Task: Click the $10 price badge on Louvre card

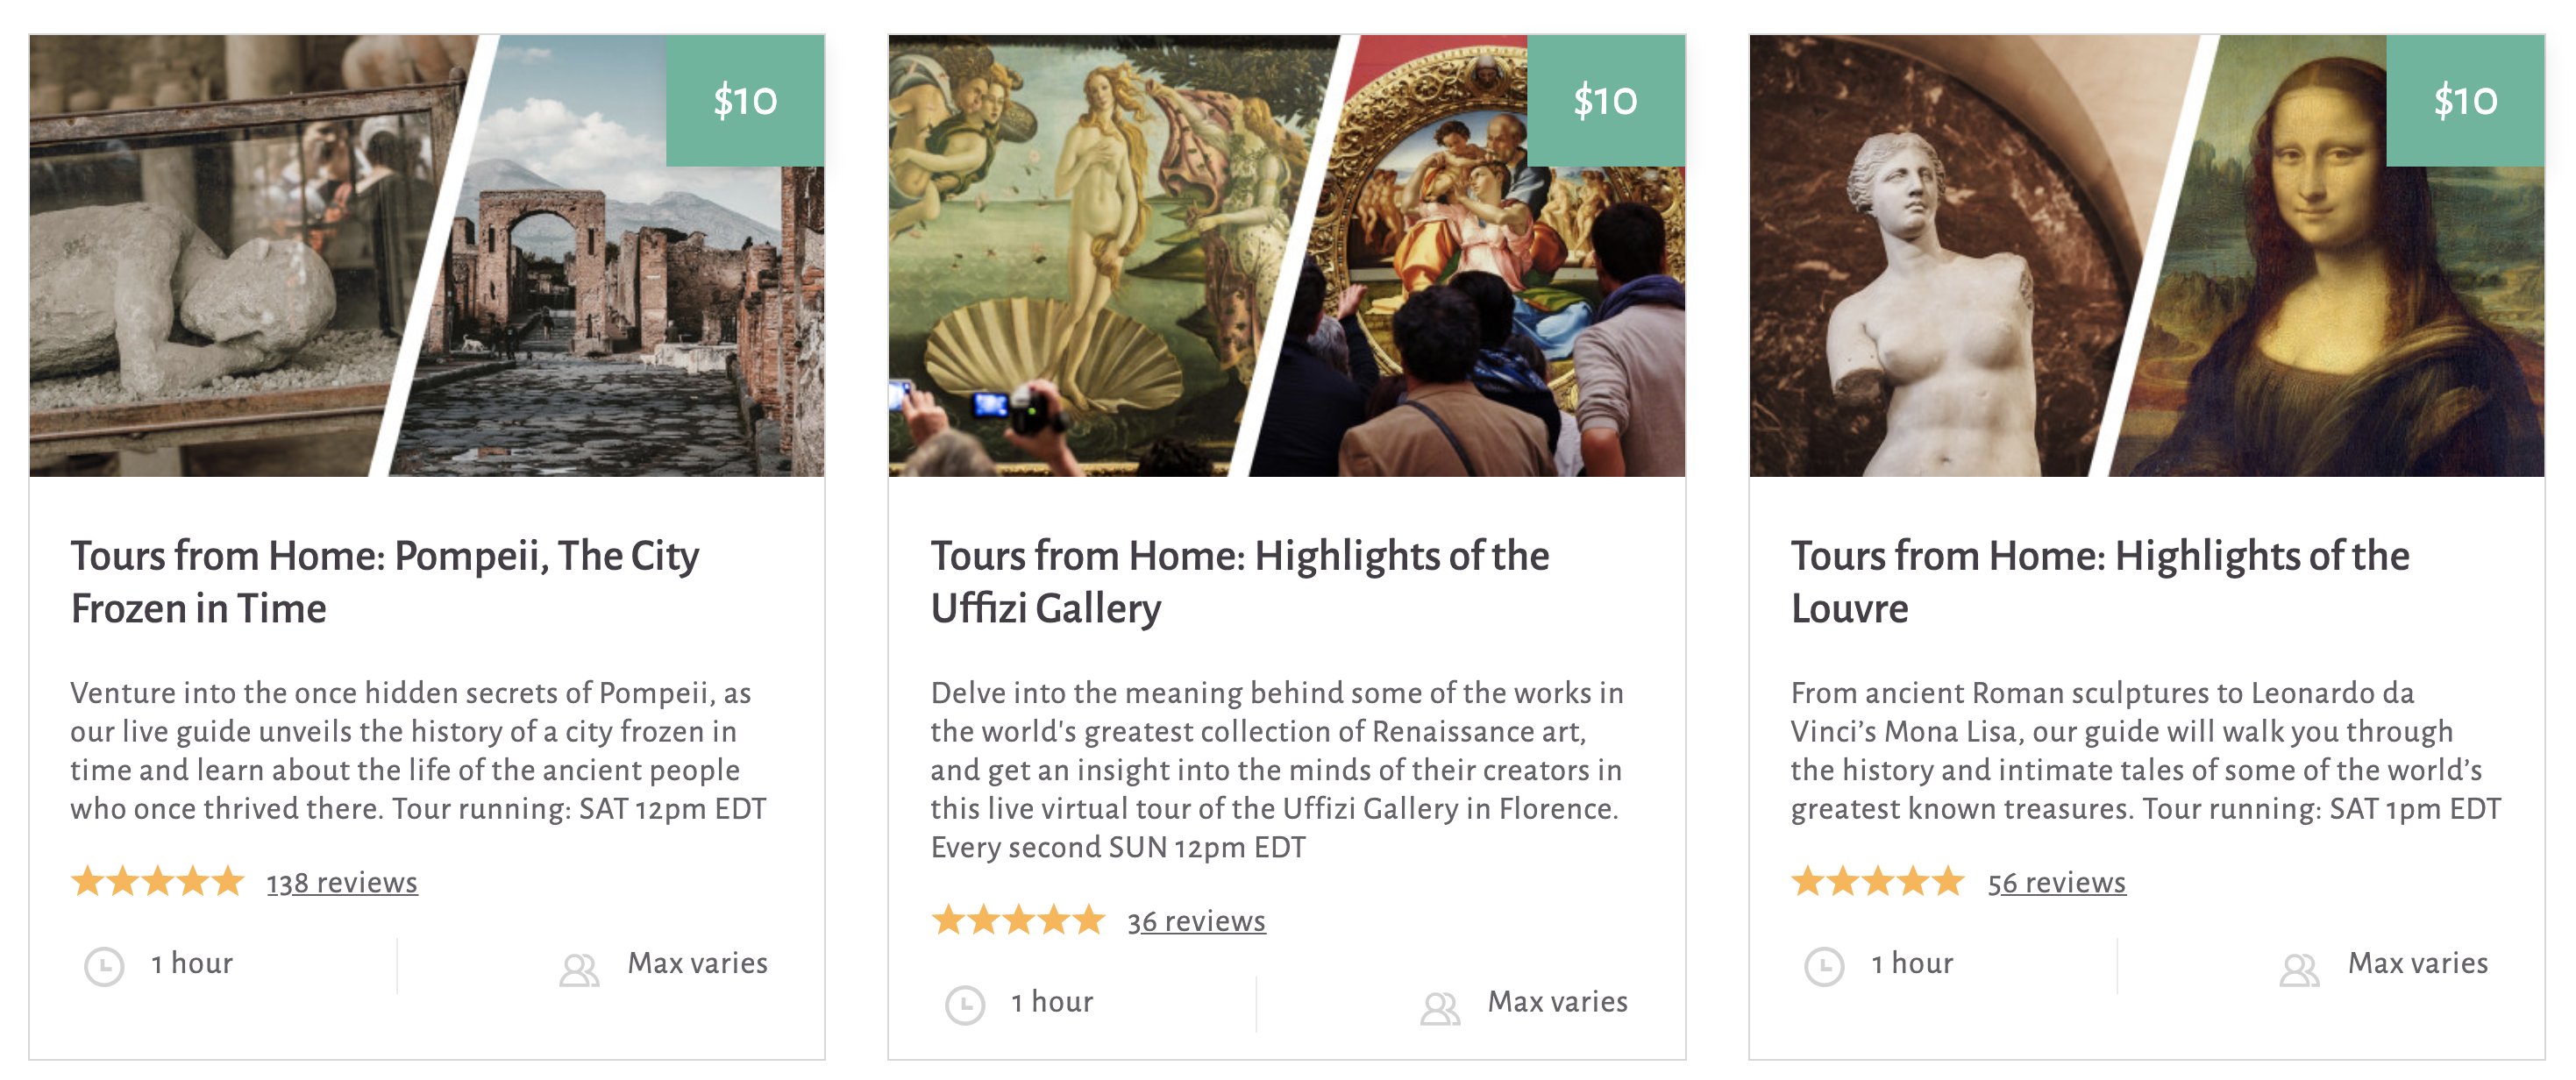Action: [2465, 101]
